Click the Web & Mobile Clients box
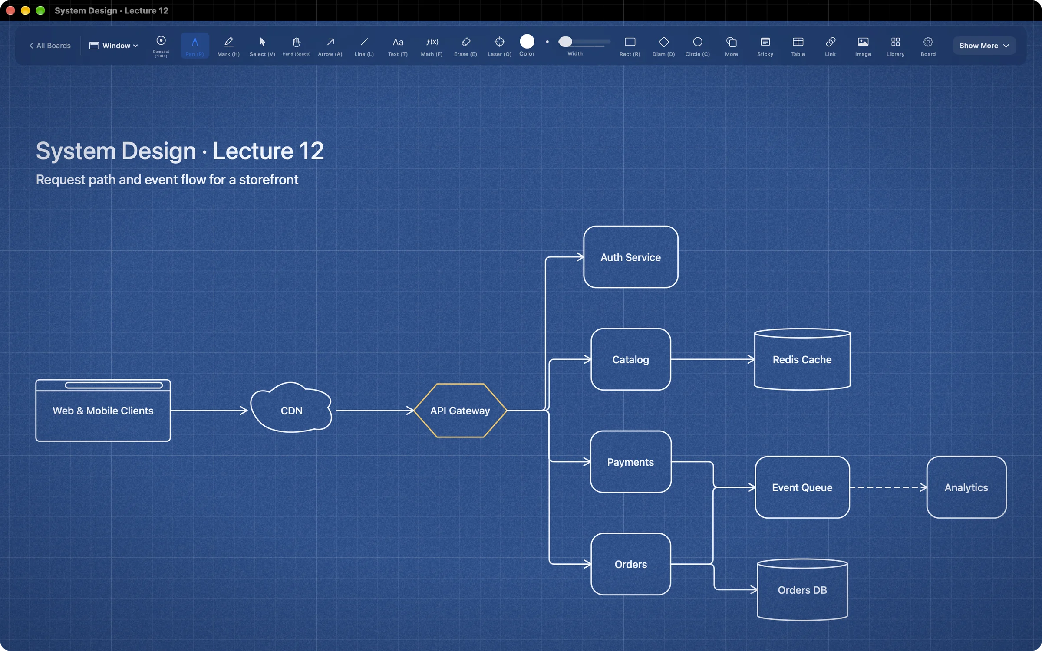The width and height of the screenshot is (1042, 651). pyautogui.click(x=103, y=411)
